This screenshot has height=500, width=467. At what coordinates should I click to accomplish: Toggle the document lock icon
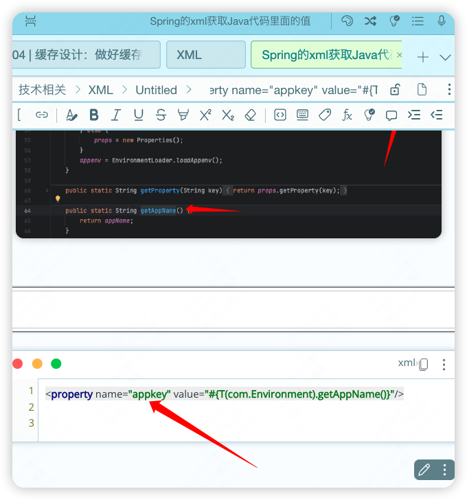click(395, 89)
